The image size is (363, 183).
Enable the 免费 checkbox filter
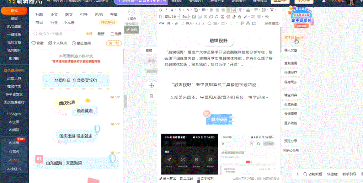[x=113, y=34]
